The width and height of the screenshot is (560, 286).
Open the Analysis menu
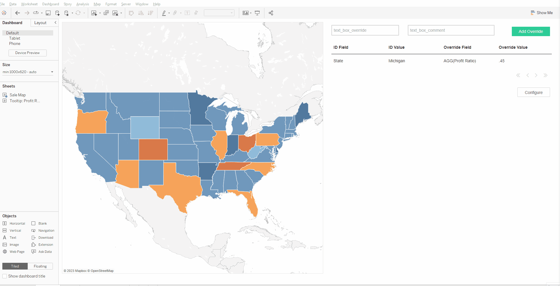[83, 4]
